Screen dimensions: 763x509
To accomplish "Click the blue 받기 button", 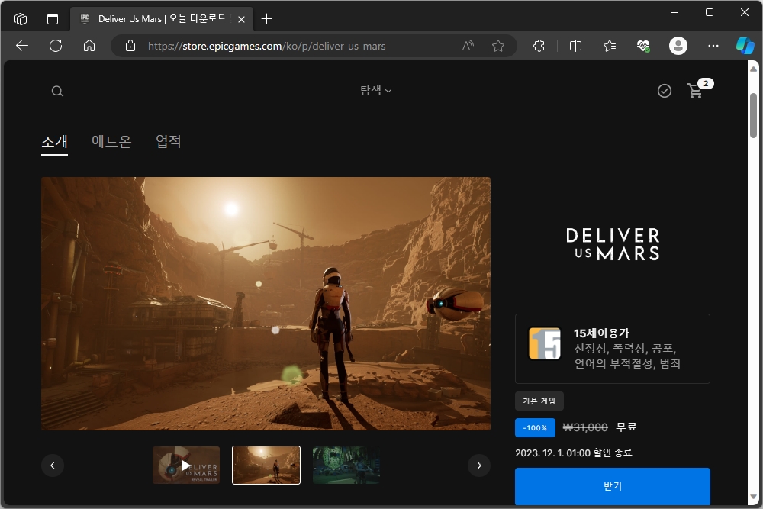I will click(613, 486).
